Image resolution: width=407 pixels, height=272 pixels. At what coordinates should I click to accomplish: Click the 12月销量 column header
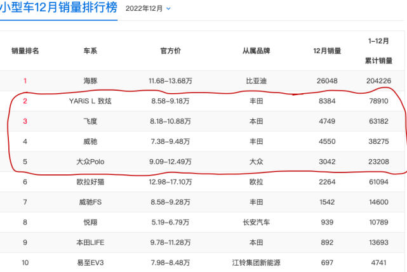[x=327, y=51]
